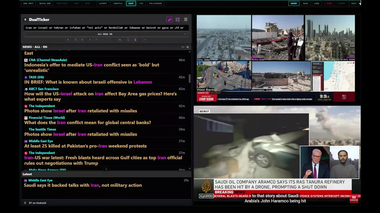Click the double chevron up icon
This screenshot has width=380, height=213.
[96, 40]
